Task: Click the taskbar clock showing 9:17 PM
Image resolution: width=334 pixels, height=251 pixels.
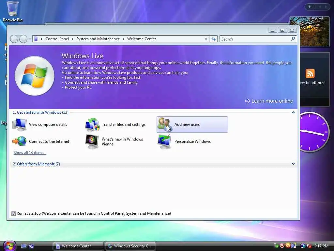Action: (321, 246)
